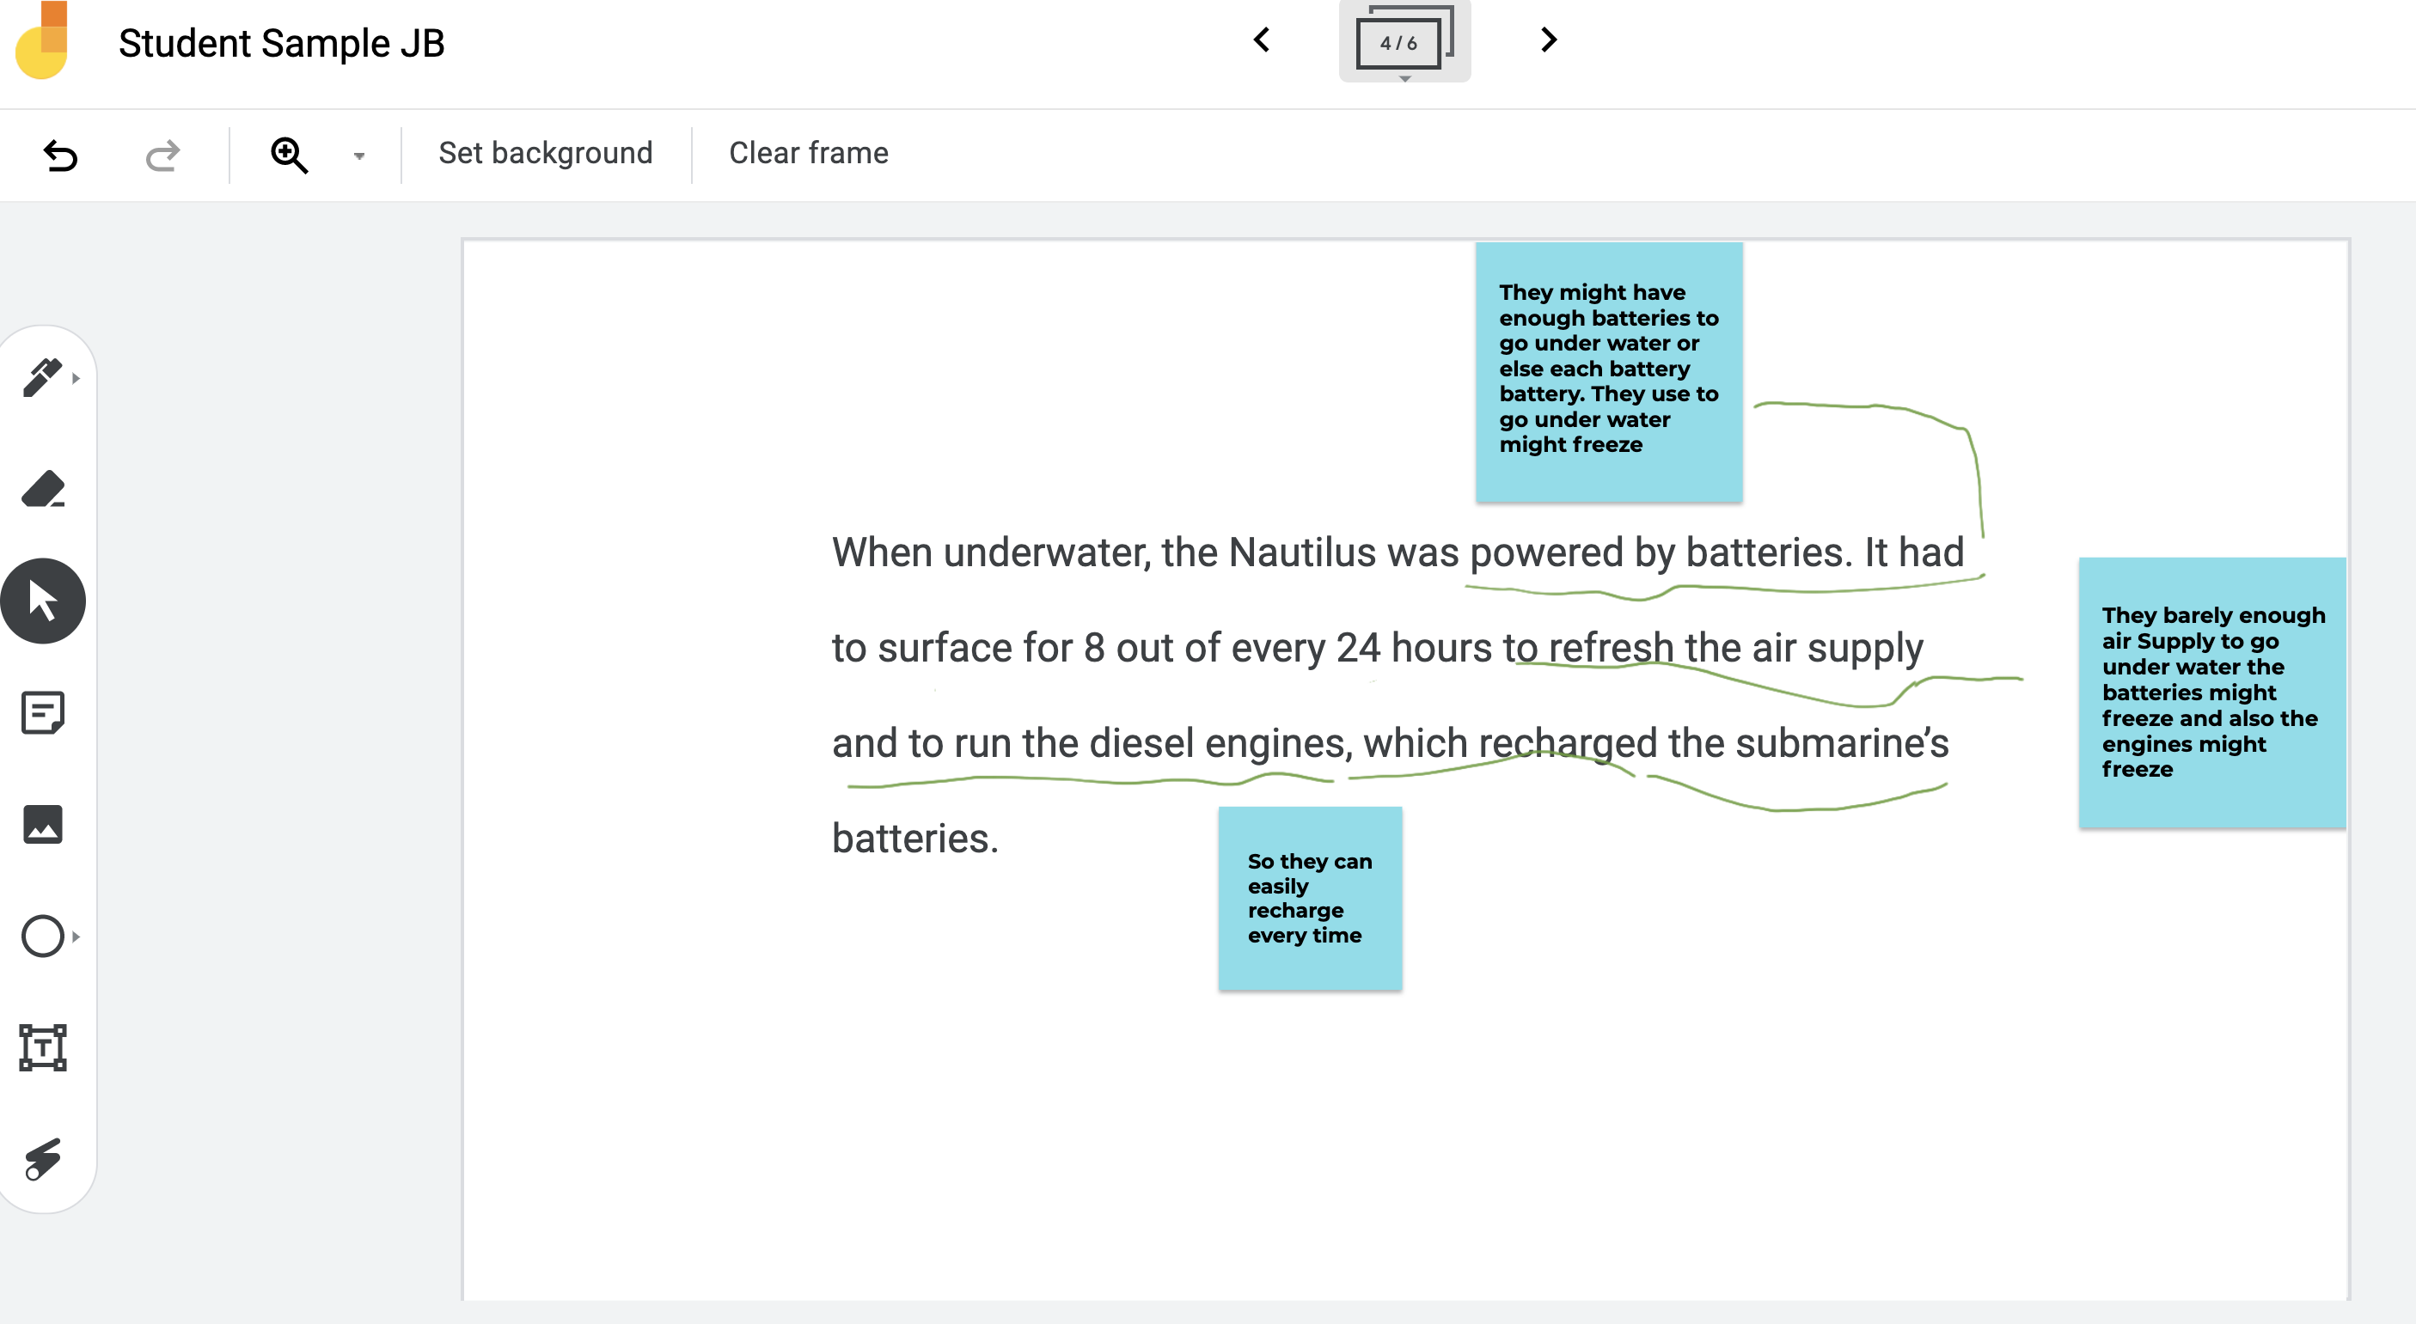
Task: Select the Text box tool
Action: pos(42,1047)
